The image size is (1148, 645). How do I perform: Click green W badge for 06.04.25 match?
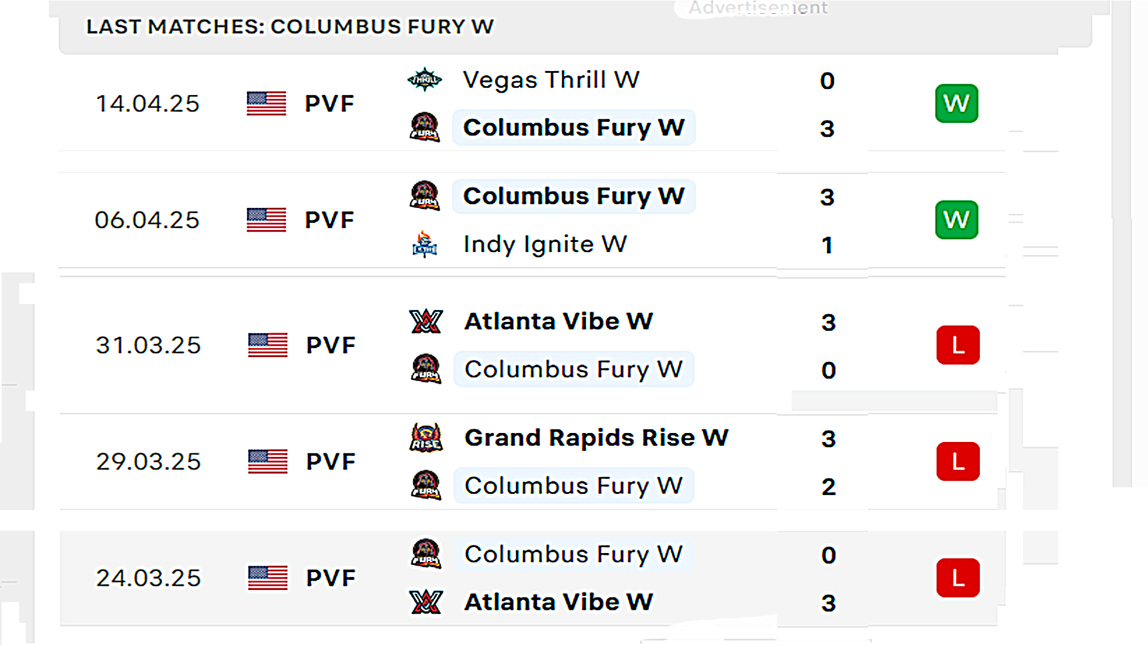957,220
